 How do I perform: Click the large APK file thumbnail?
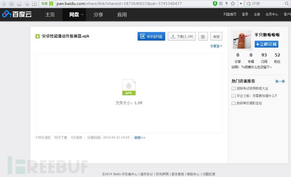pos(129,87)
